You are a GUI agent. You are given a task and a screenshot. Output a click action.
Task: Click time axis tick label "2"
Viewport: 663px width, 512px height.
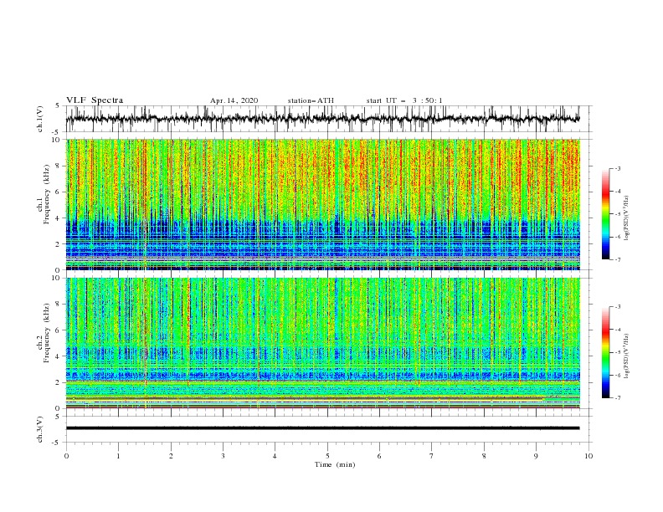tap(171, 456)
